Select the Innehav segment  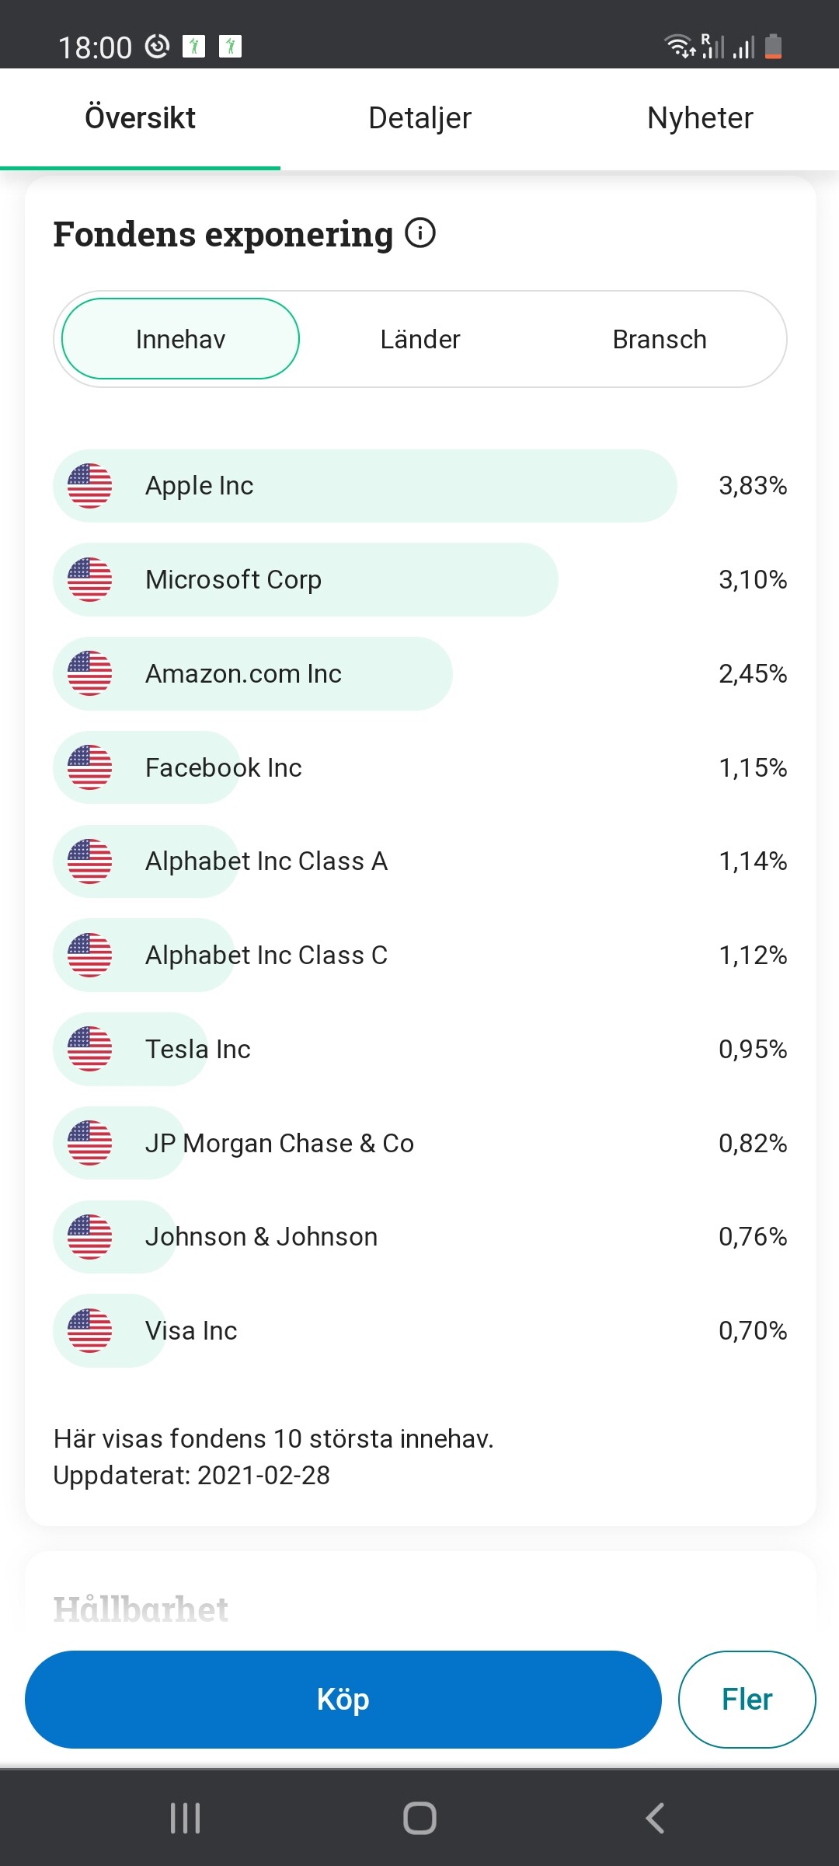point(180,339)
